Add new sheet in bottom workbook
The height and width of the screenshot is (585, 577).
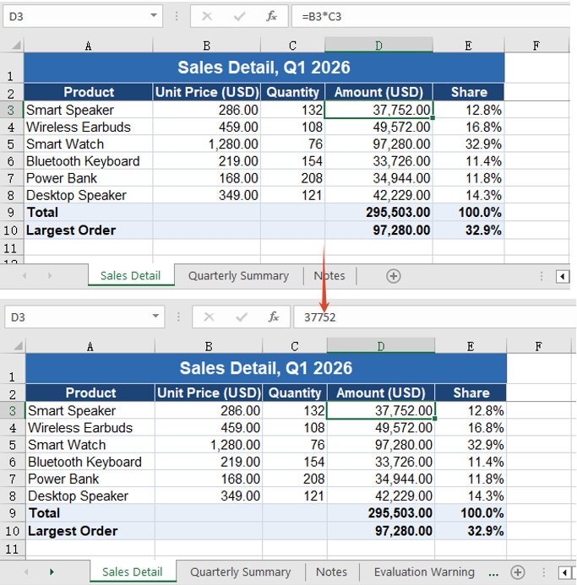[x=518, y=572]
